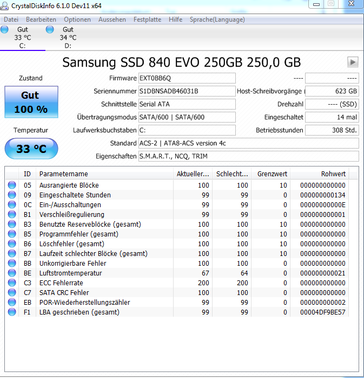Go to next disk with arrow button
The height and width of the screenshot is (378, 364).
point(353,62)
